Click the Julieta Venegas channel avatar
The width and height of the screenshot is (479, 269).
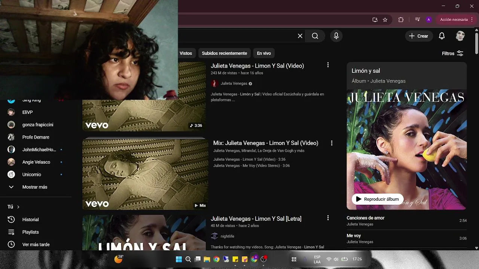(214, 83)
